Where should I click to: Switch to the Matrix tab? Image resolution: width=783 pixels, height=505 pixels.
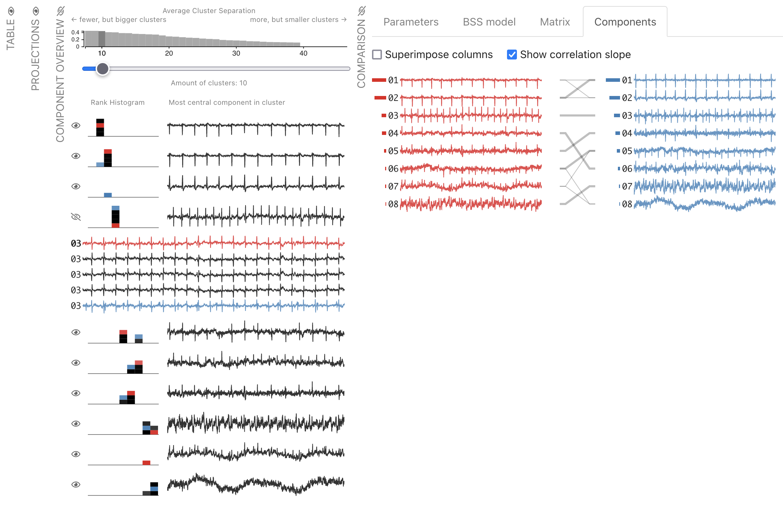(555, 22)
